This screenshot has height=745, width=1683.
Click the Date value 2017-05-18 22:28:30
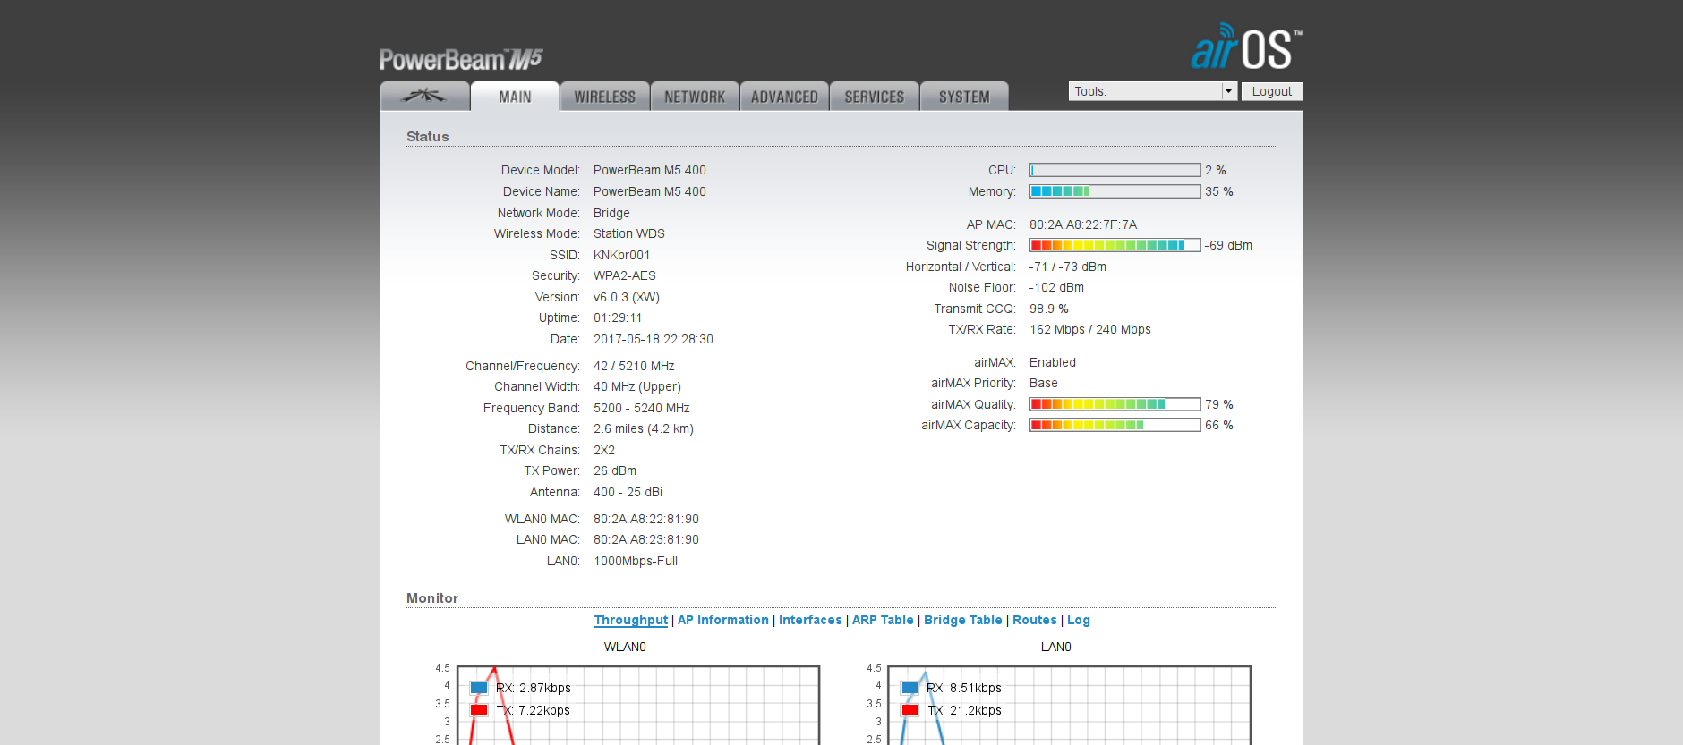pyautogui.click(x=654, y=339)
